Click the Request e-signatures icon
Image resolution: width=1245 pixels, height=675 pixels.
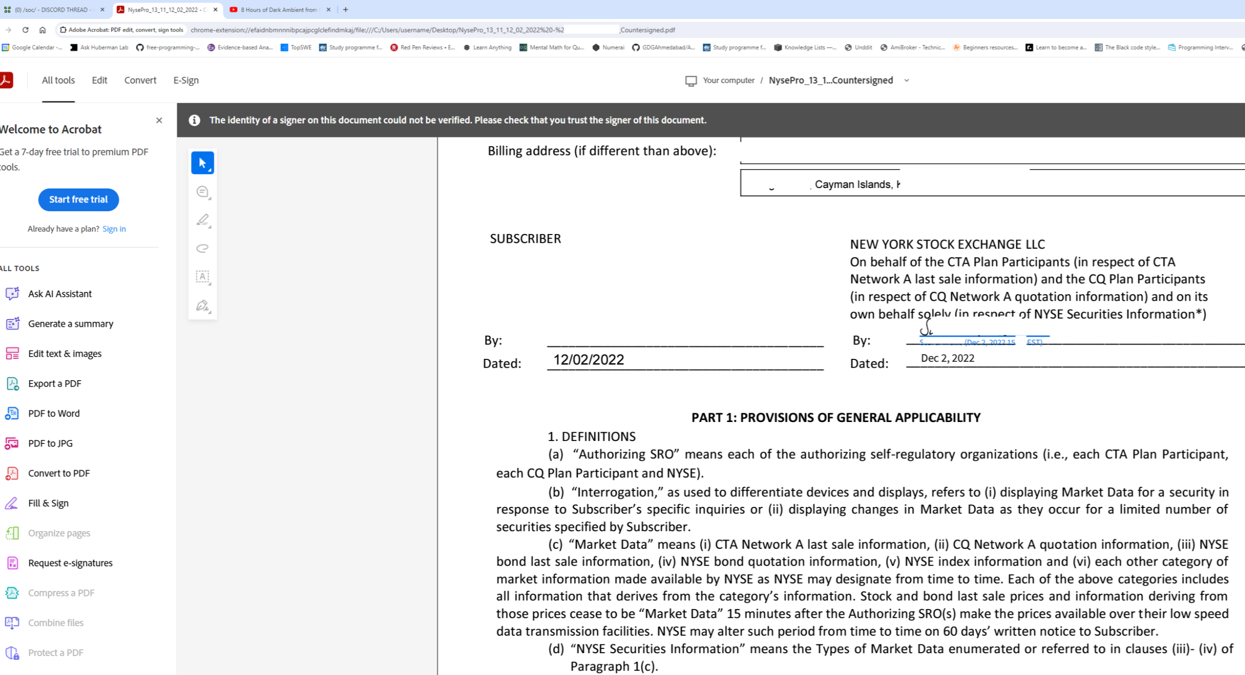[x=12, y=563]
